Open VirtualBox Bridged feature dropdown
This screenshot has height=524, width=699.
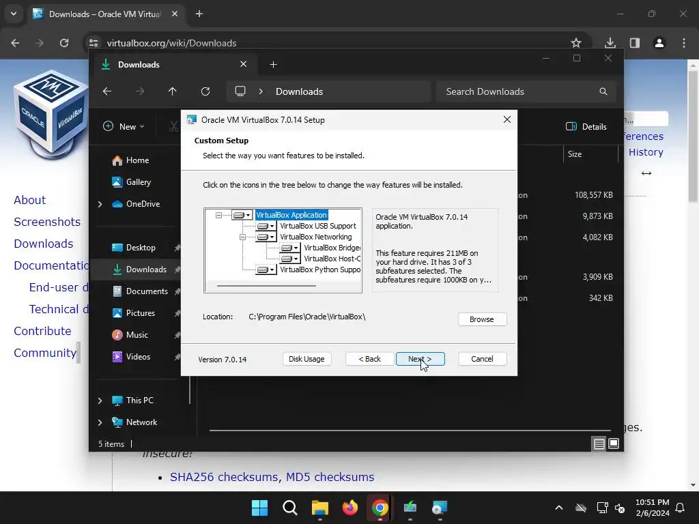point(290,248)
